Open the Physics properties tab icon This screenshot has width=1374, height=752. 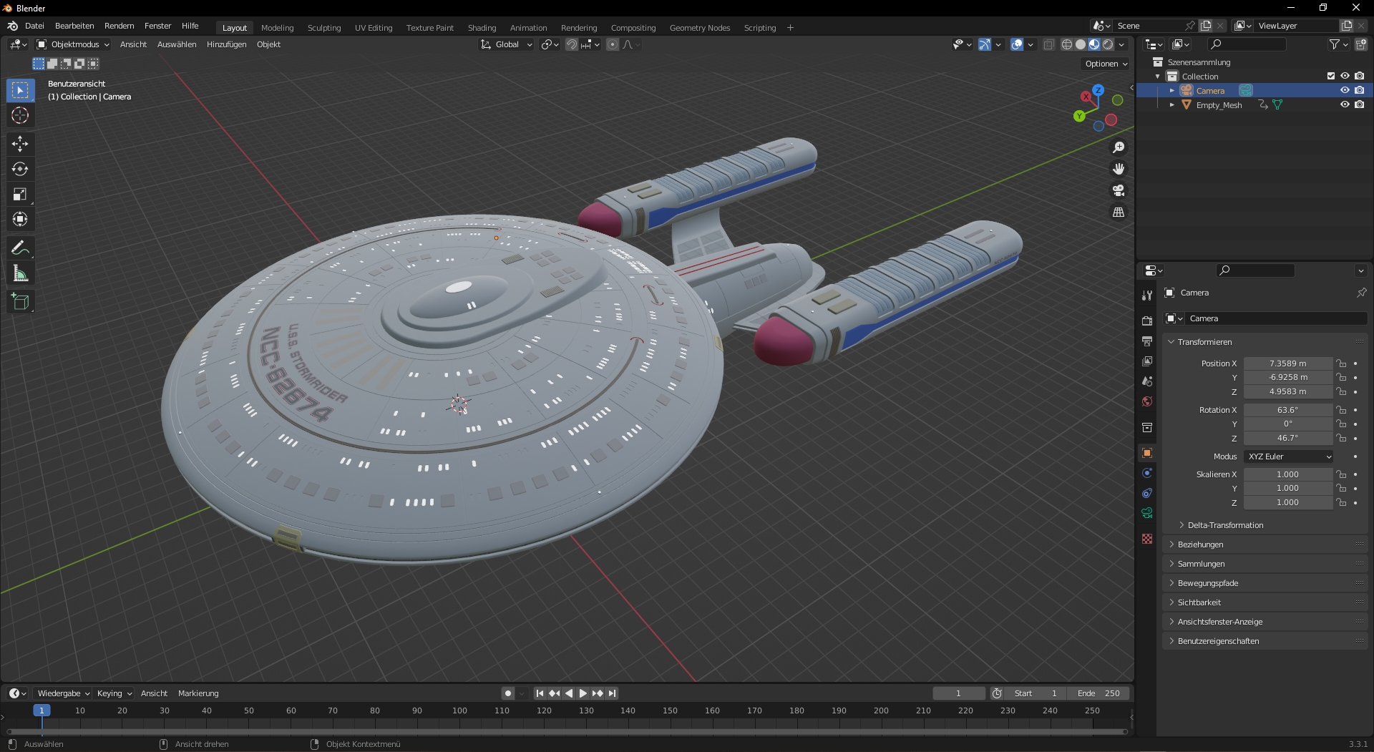(x=1147, y=473)
